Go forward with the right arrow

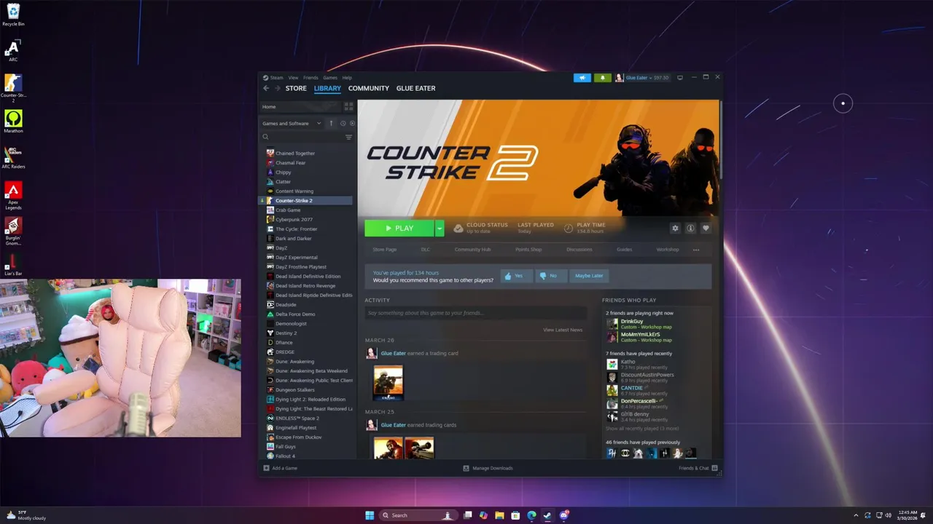pyautogui.click(x=277, y=88)
